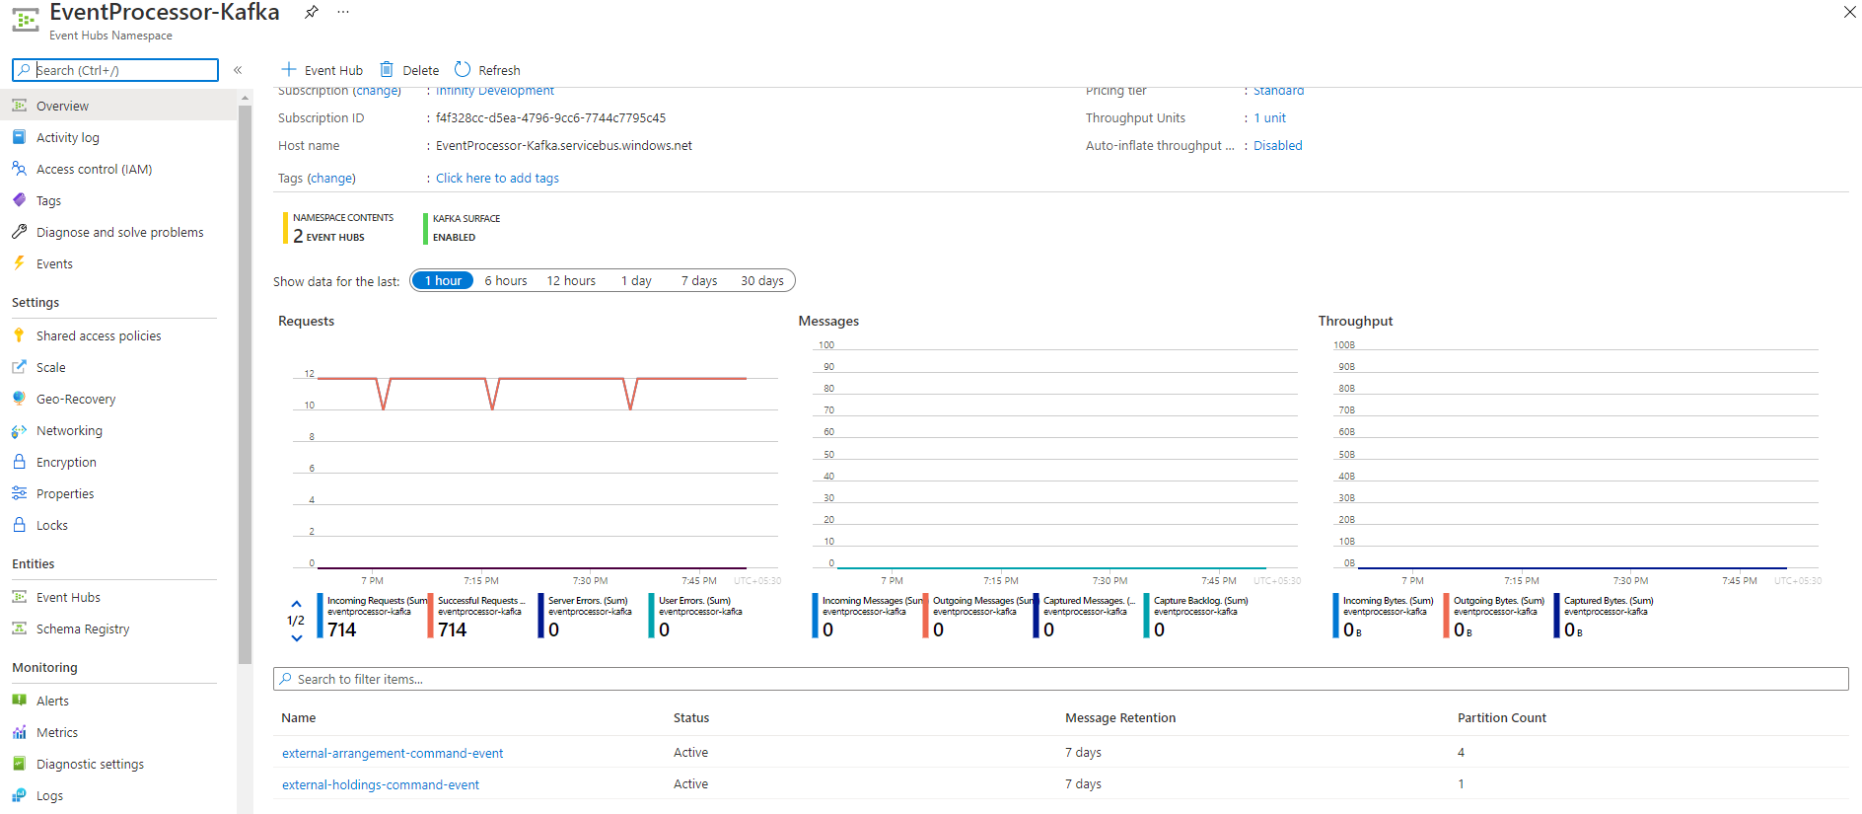This screenshot has height=814, width=1862.
Task: Open Schema Registry under Entities
Action: (x=83, y=629)
